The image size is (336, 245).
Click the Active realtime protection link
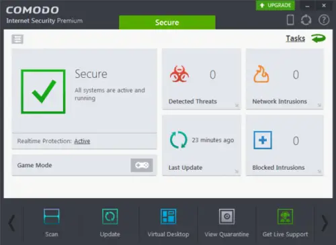(82, 141)
